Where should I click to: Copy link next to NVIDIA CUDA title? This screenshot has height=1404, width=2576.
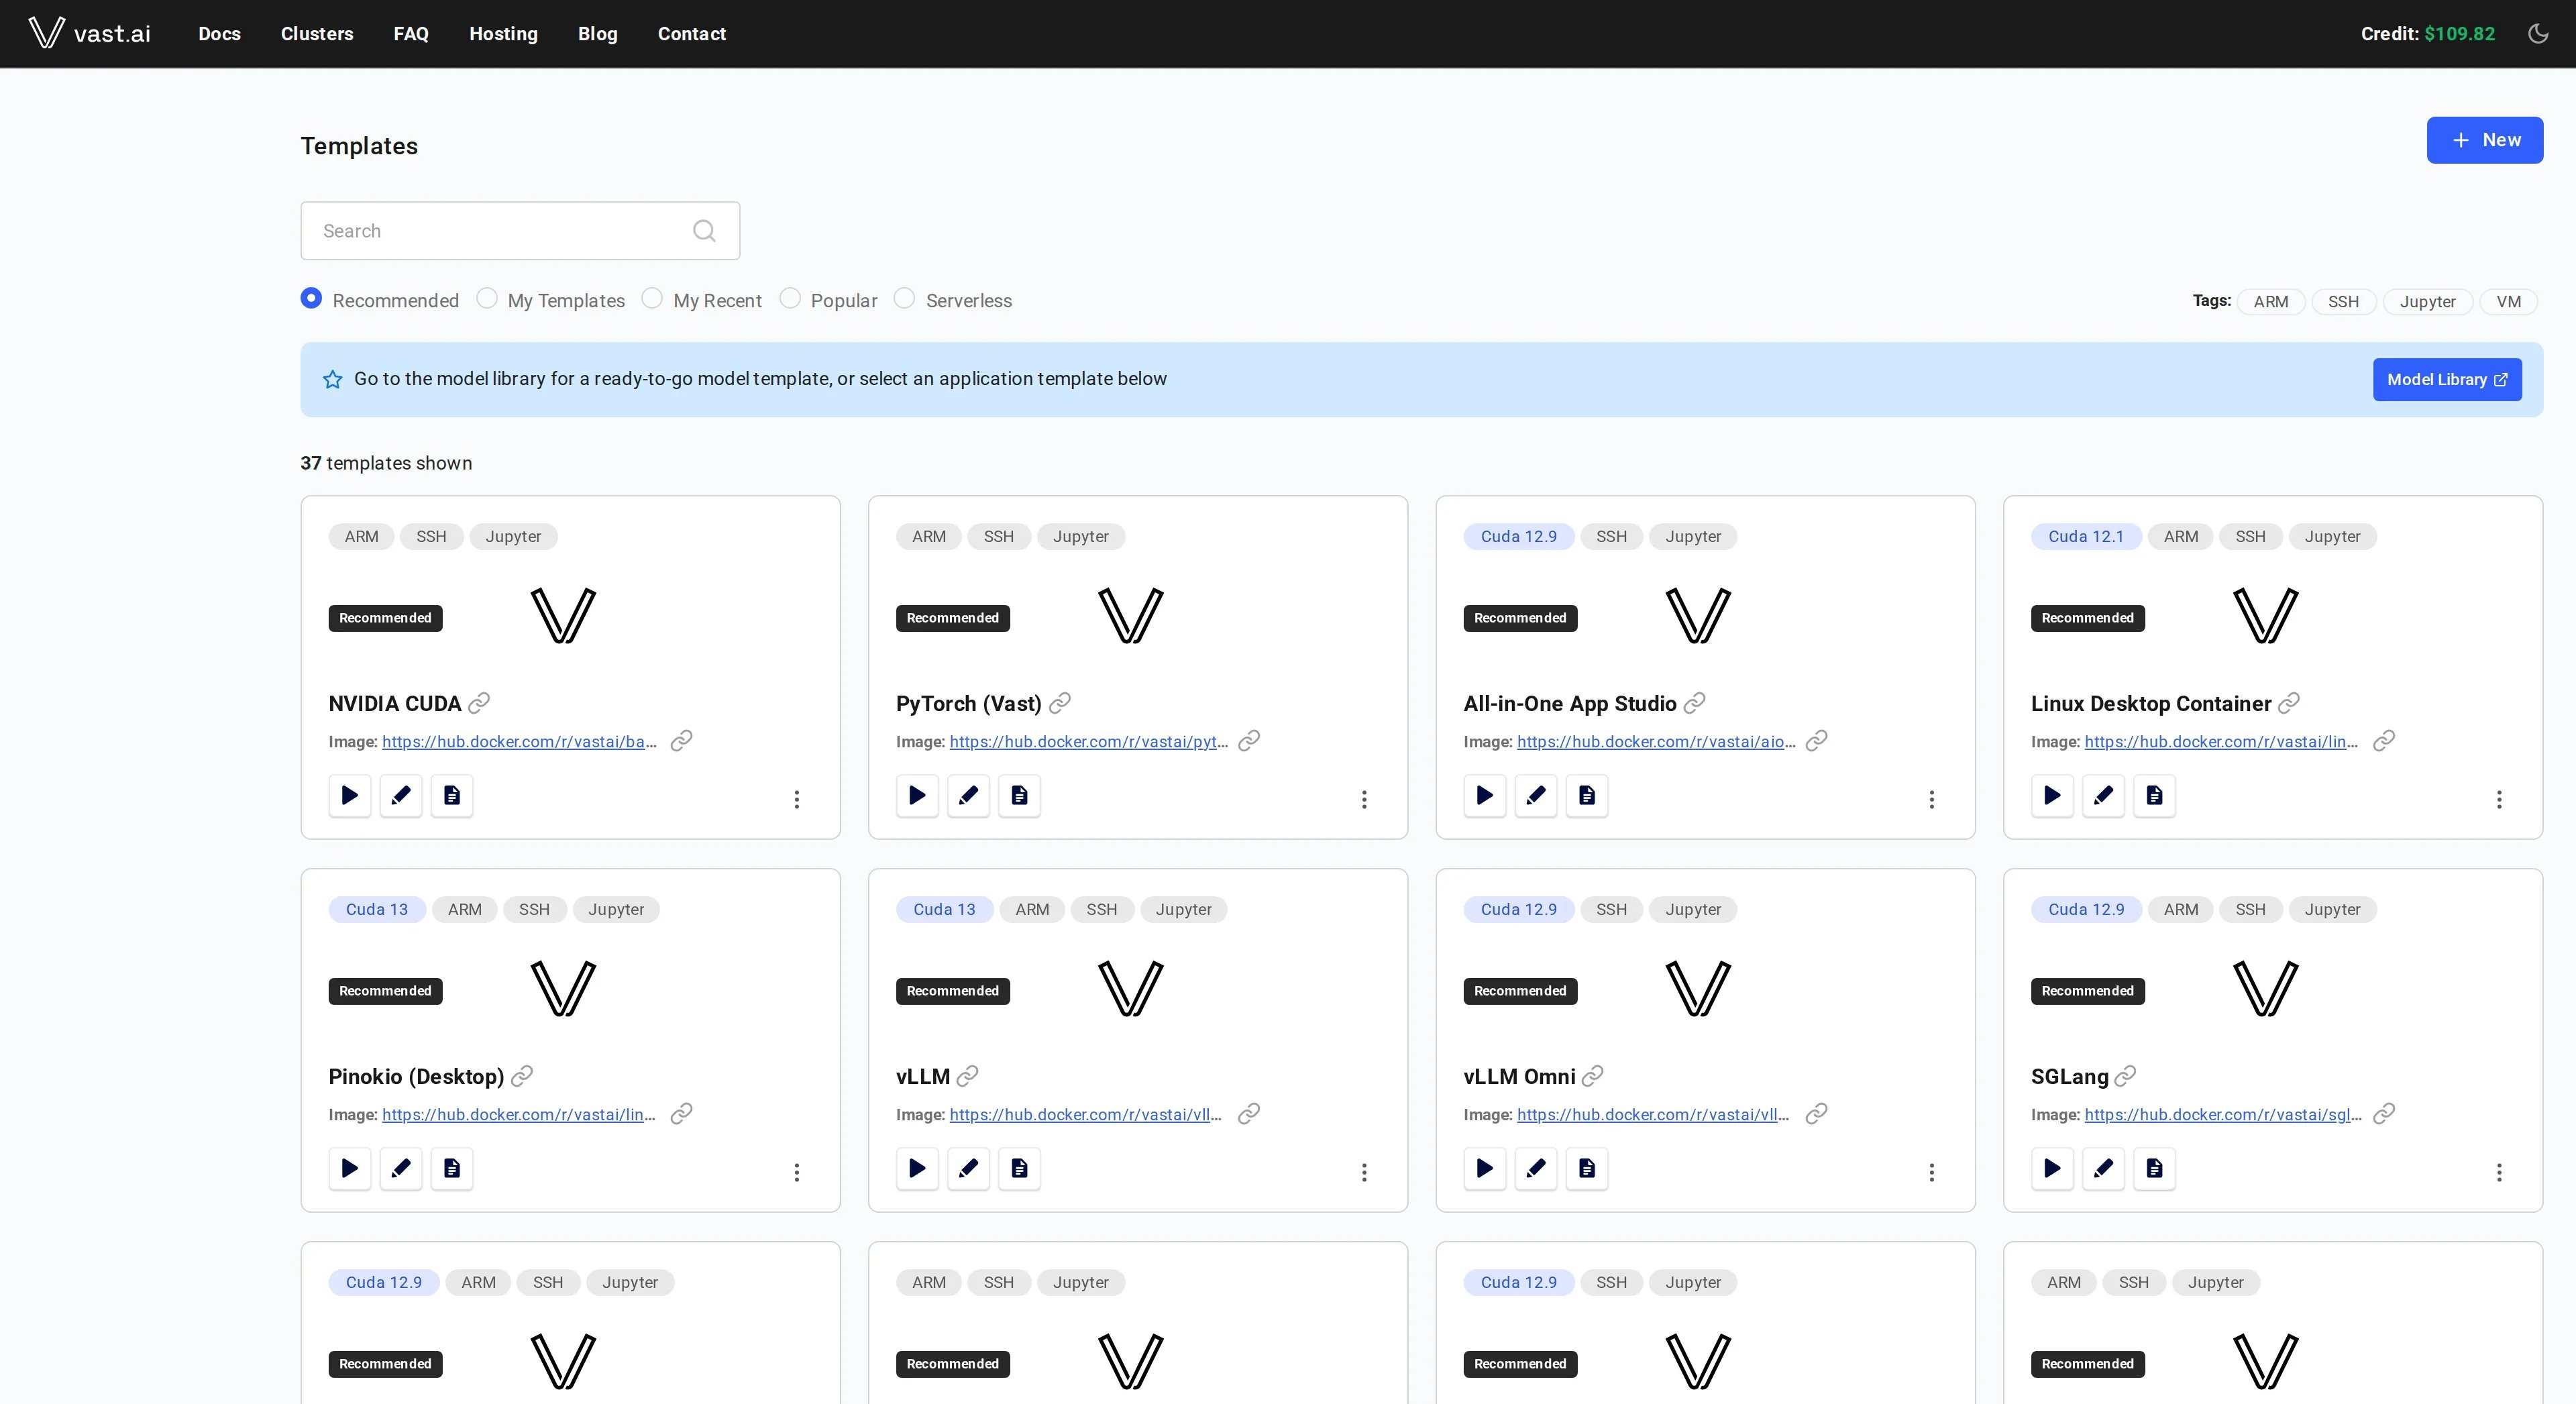(x=479, y=703)
